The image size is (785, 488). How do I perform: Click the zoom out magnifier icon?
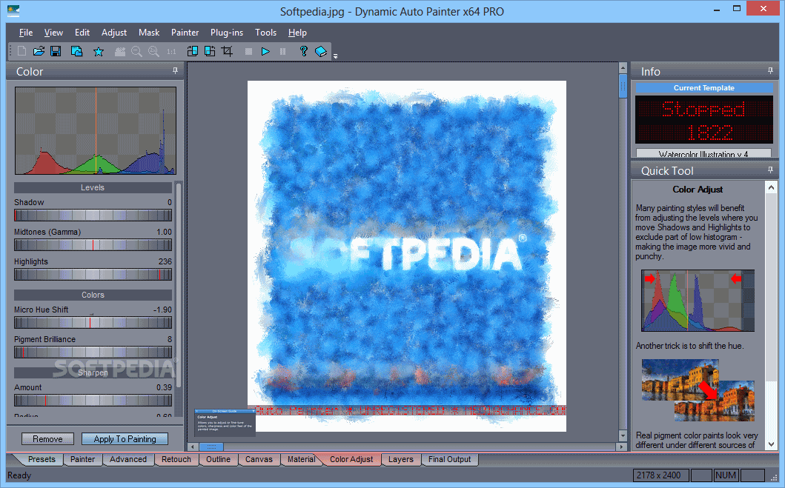pos(136,51)
